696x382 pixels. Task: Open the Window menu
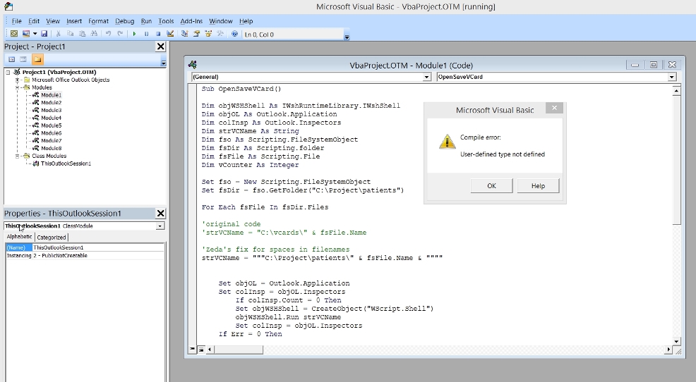pyautogui.click(x=221, y=21)
